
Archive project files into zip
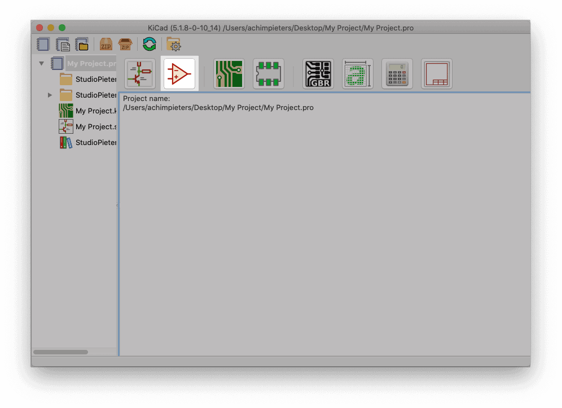(106, 45)
